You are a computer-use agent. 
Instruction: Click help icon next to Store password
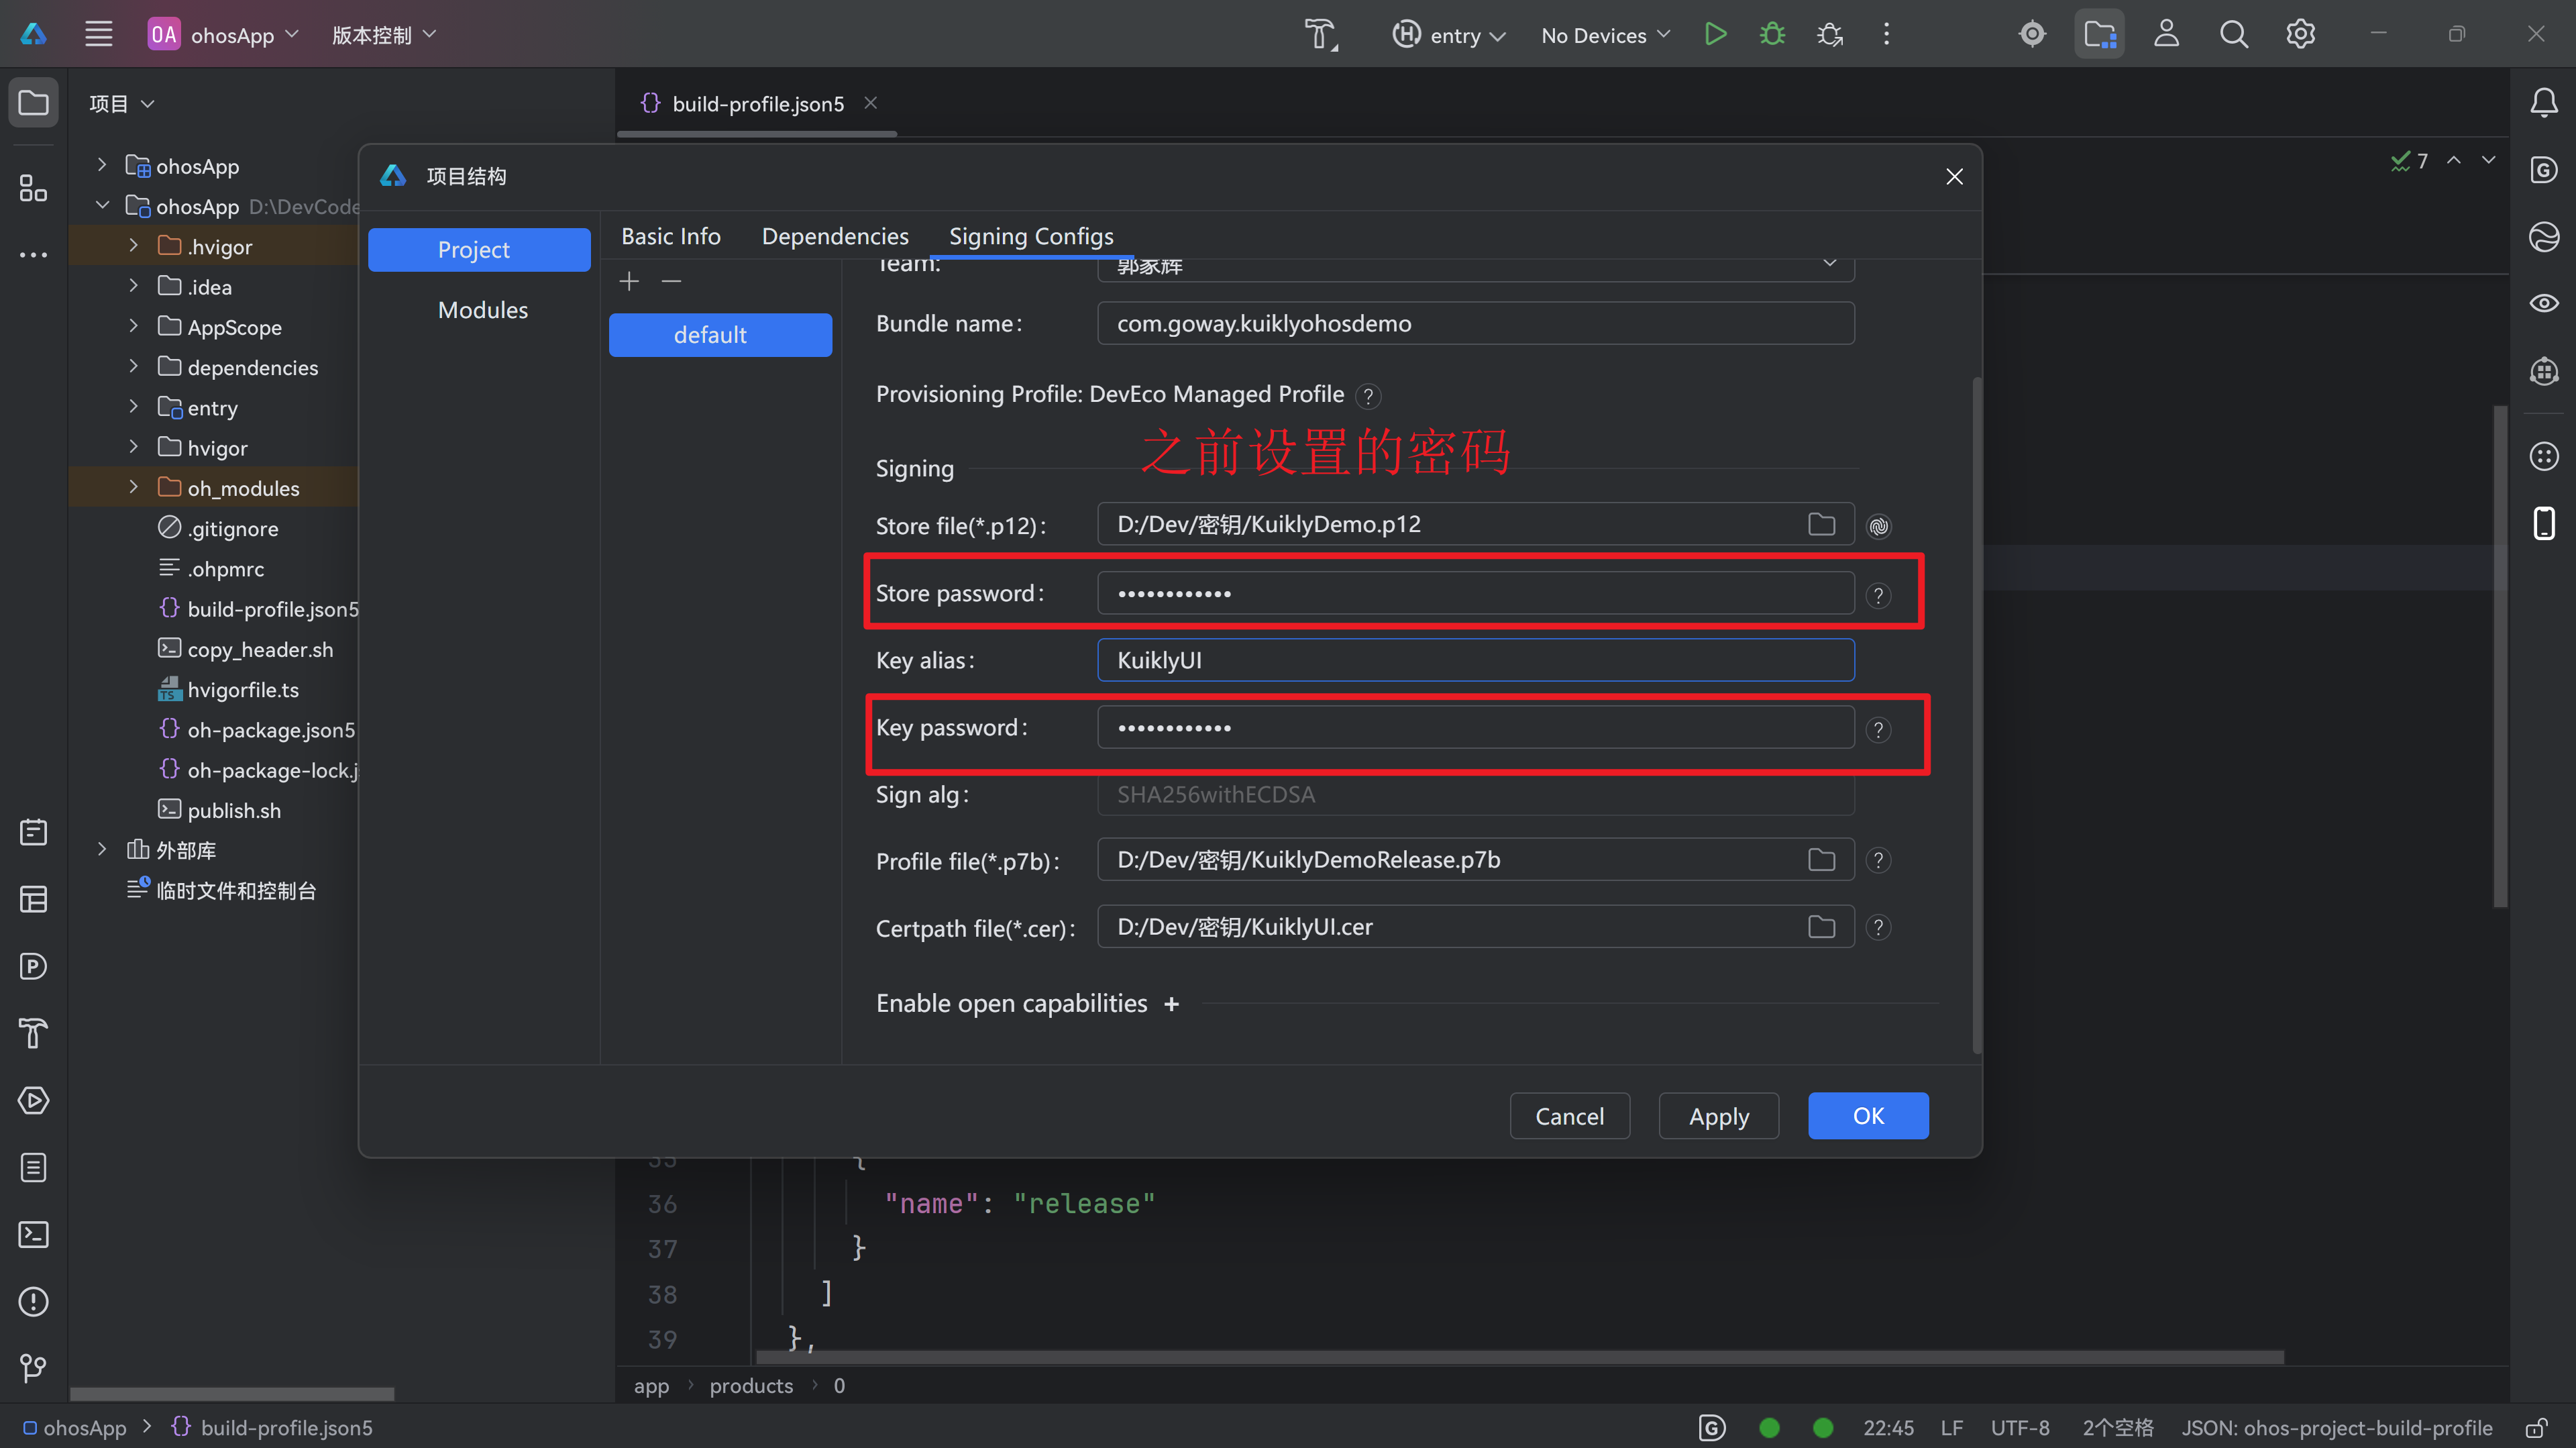(x=1879, y=596)
